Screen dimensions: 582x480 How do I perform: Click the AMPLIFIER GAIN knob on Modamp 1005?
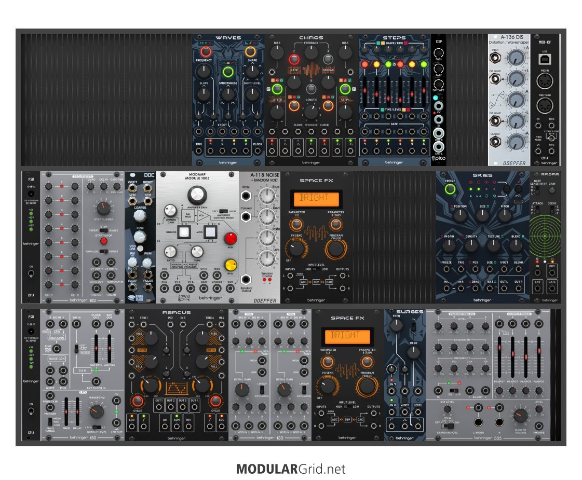197,195
